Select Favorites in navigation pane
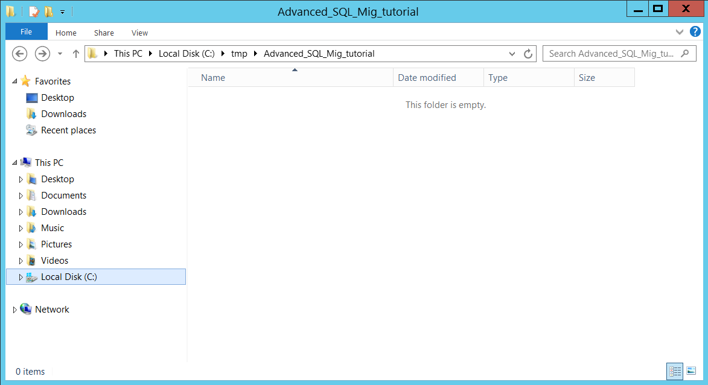708x385 pixels. coord(53,81)
